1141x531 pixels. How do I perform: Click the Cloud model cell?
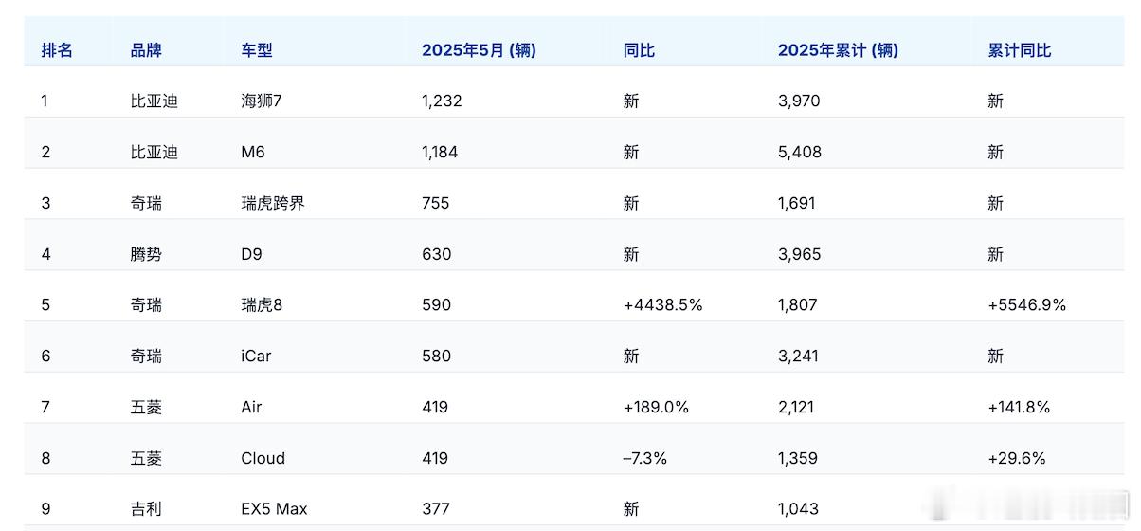(263, 459)
